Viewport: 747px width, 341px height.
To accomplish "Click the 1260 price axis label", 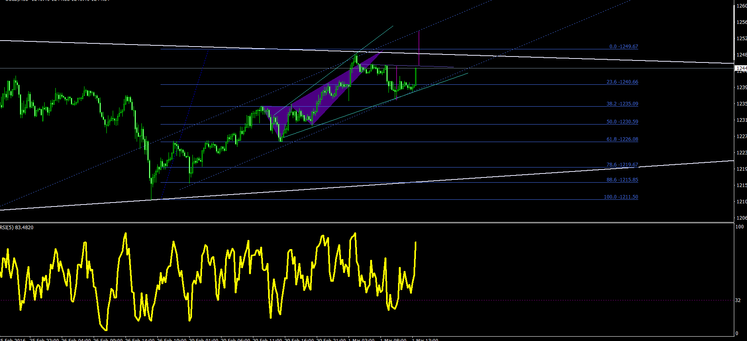I will click(741, 6).
